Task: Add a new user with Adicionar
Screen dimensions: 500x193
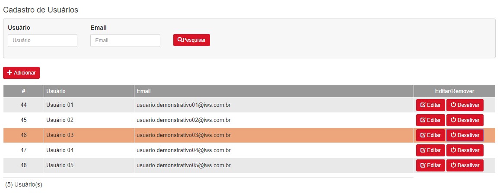Action: (x=21, y=73)
